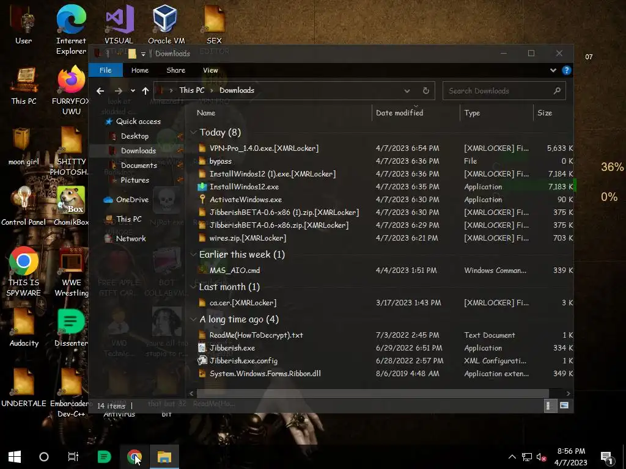Switch to details view icon in status bar
This screenshot has height=469, width=626.
tap(550, 405)
